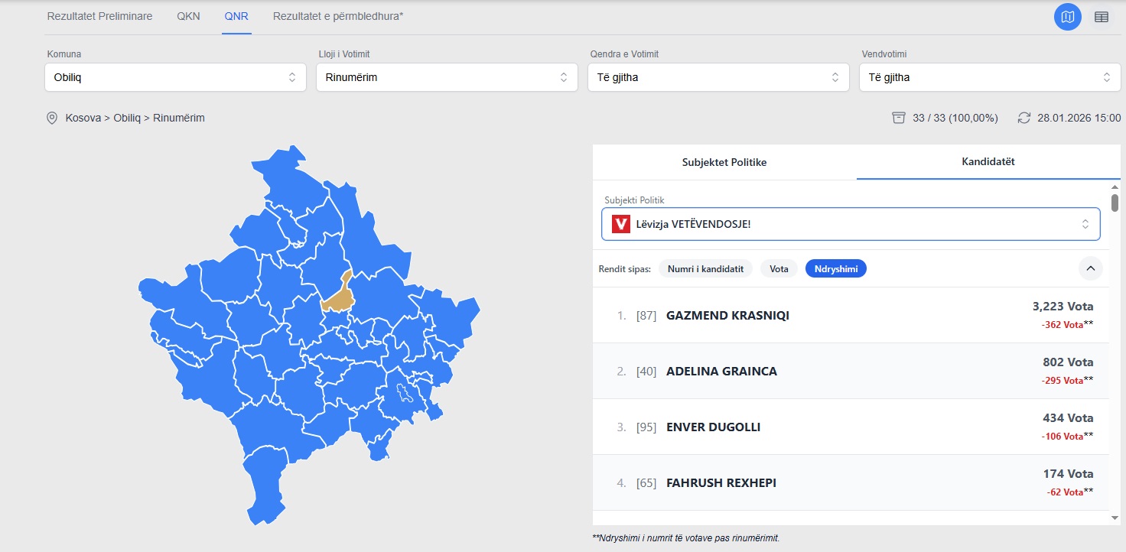Viewport: 1126px width, 552px height.
Task: Open the Komuna dropdown showing Obiliq
Action: tap(175, 77)
